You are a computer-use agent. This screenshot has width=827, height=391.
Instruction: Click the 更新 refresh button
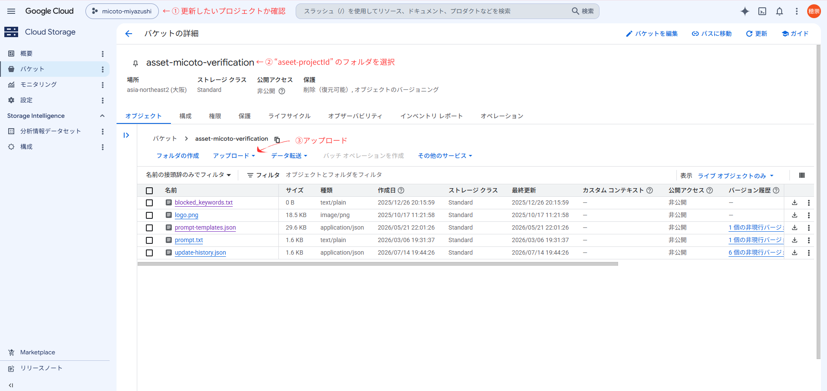click(757, 34)
